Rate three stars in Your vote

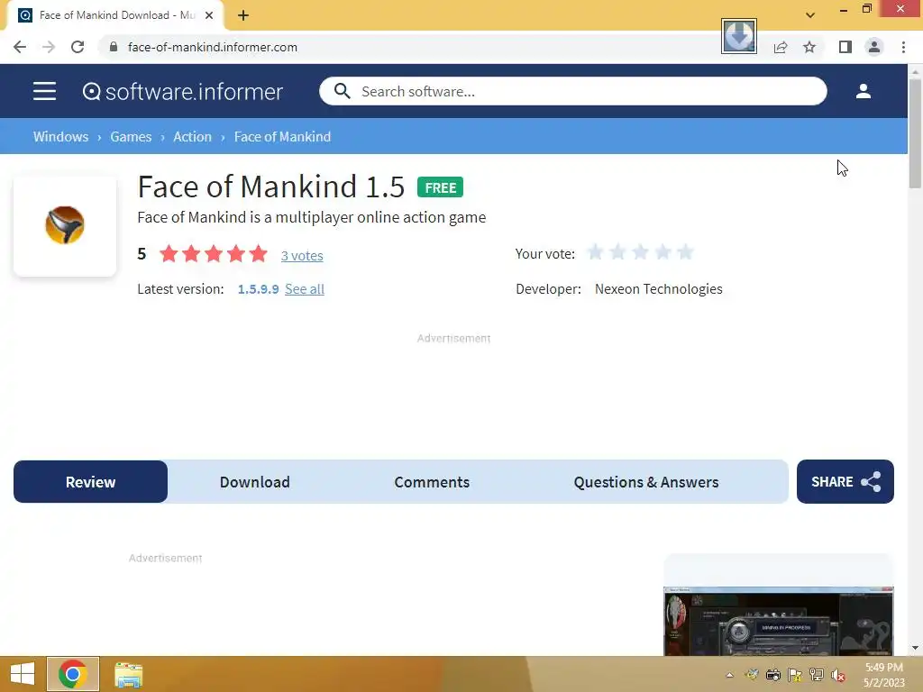coord(640,252)
